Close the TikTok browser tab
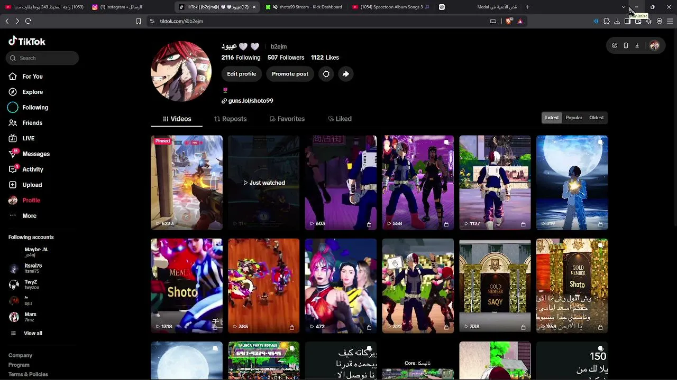Image resolution: width=677 pixels, height=380 pixels. point(254,7)
